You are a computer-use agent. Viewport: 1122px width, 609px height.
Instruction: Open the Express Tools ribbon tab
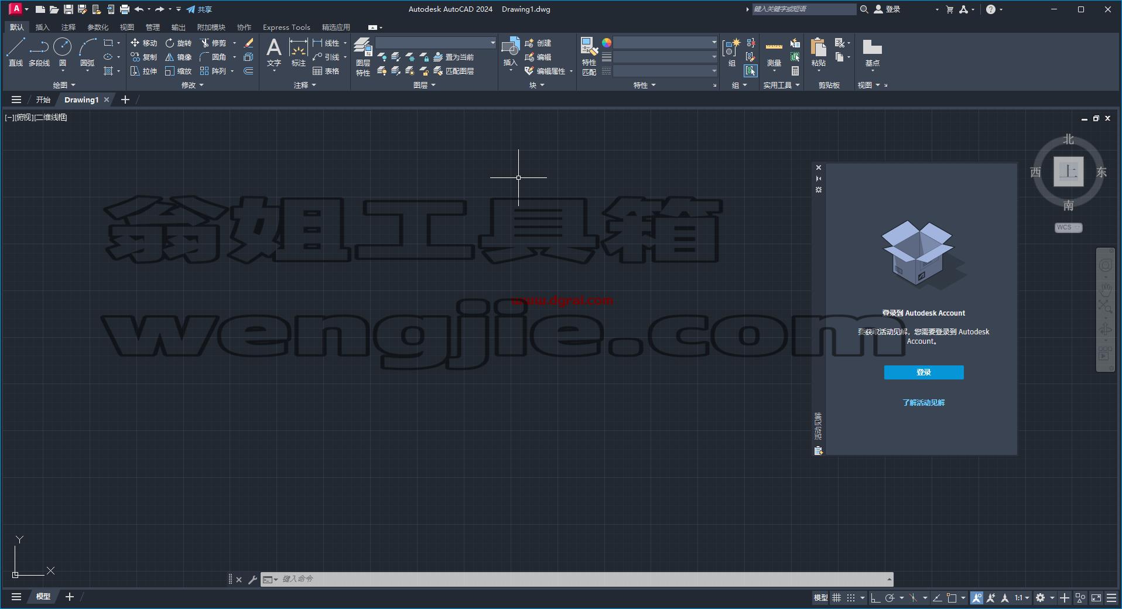pos(286,27)
